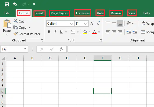The height and width of the screenshot is (107, 154).
Task: Expand the Name Box dropdown arrow
Action: pyautogui.click(x=25, y=49)
